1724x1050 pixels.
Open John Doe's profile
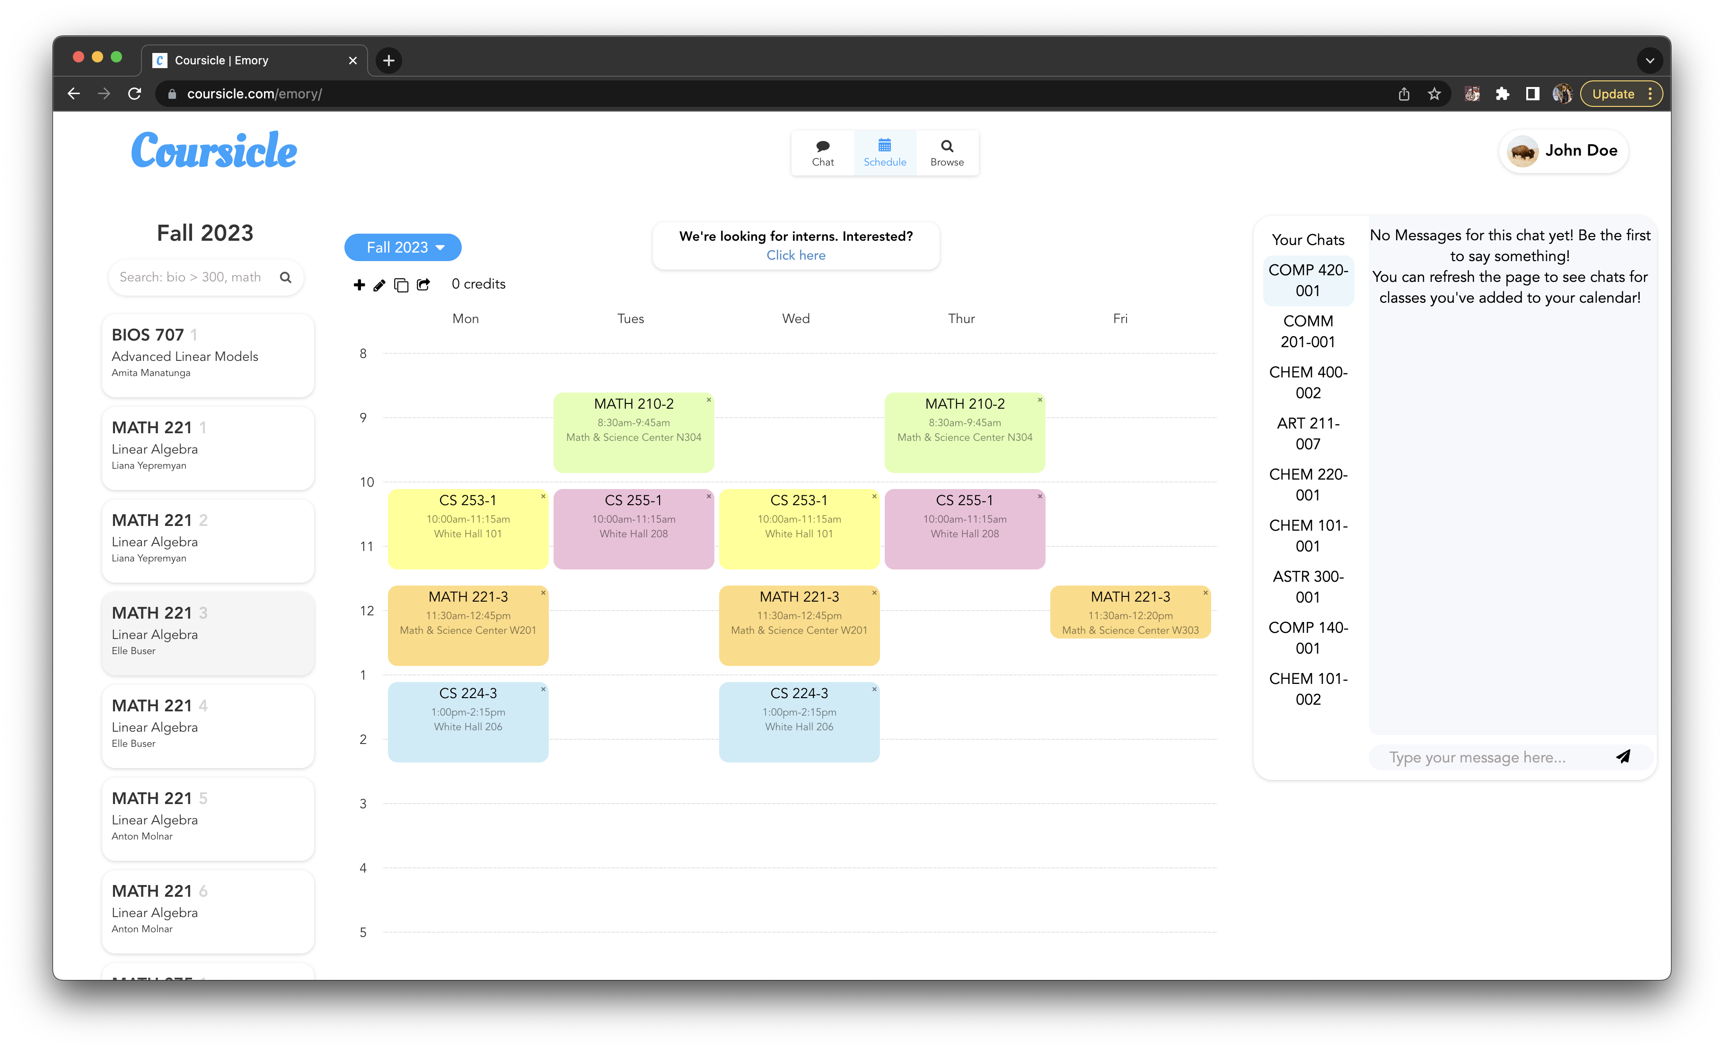click(1563, 151)
